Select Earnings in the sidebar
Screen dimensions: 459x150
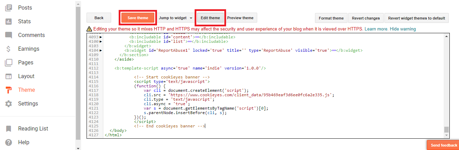click(29, 49)
